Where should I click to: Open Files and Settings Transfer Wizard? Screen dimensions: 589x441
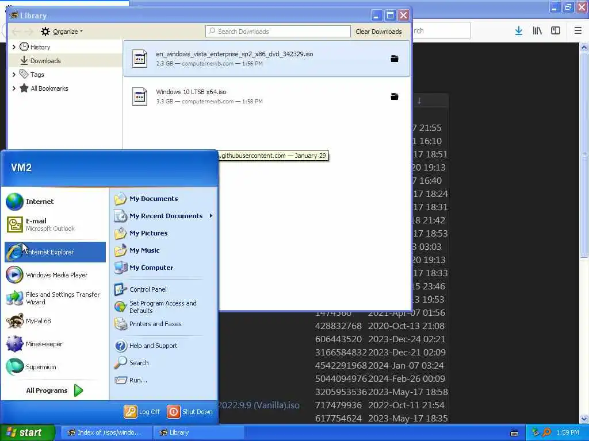(55, 298)
